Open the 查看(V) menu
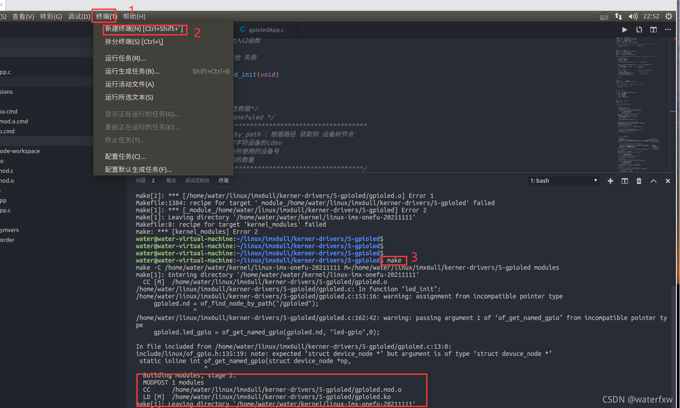Image resolution: width=680 pixels, height=408 pixels. tap(23, 17)
